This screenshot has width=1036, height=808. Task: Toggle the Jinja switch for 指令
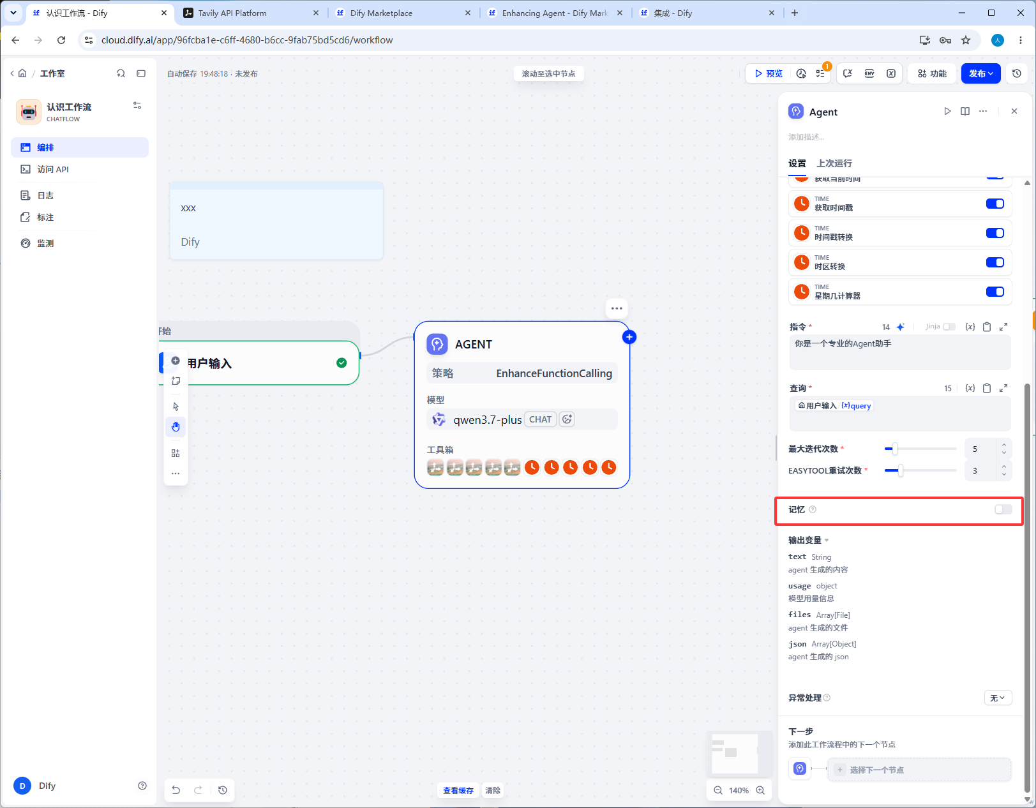coord(949,327)
